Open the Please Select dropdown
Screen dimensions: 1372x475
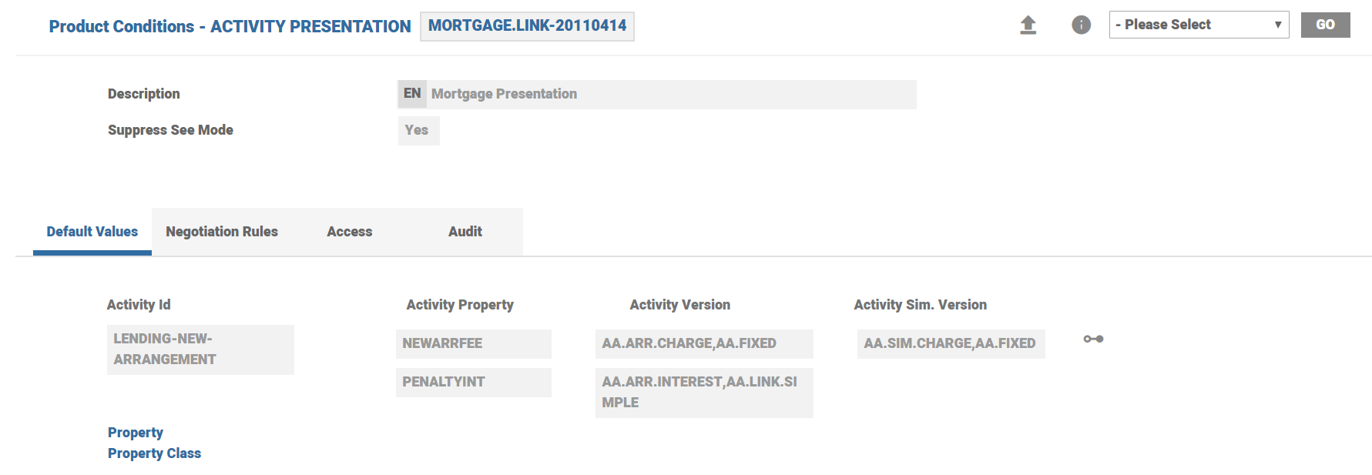click(x=1198, y=25)
